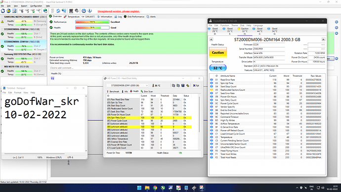Open the File menu in Hard Disk Sentinel
Screen dimensions: 341x192
pyautogui.click(x=2, y=6)
